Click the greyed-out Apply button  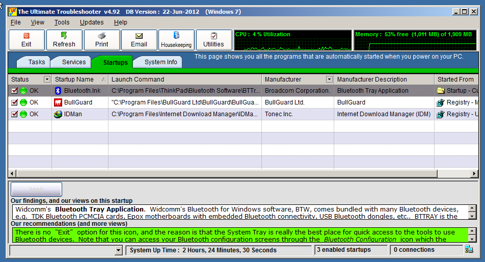[x=37, y=189]
